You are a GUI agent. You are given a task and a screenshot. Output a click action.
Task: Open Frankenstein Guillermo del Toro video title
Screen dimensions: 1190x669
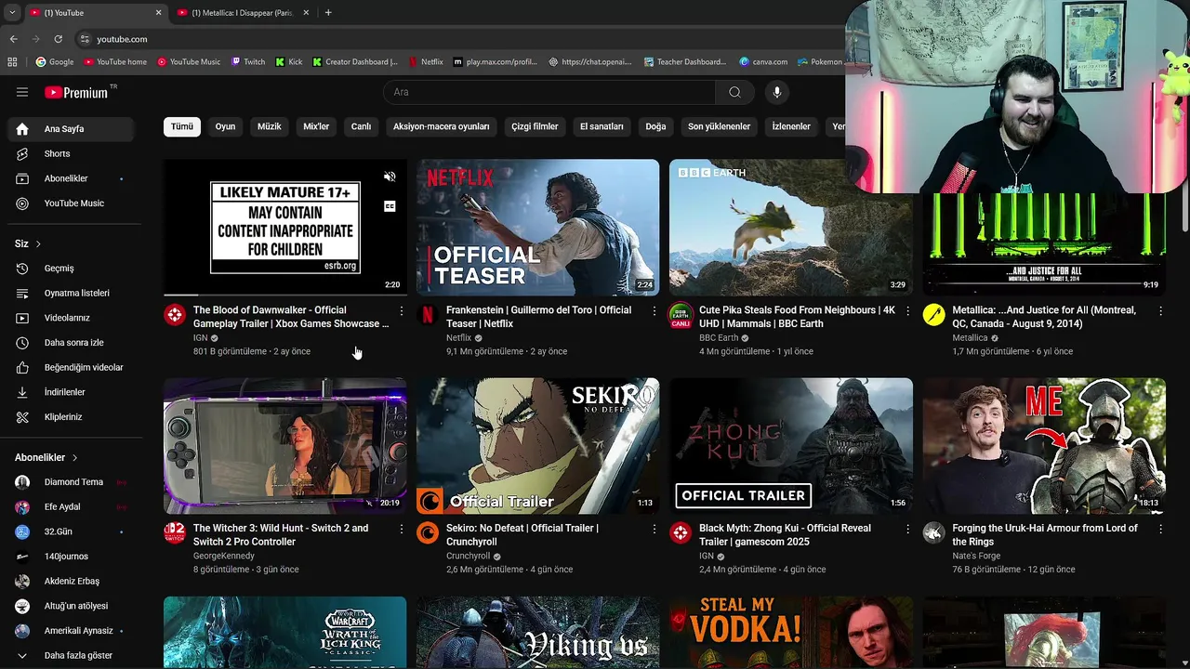tap(538, 317)
